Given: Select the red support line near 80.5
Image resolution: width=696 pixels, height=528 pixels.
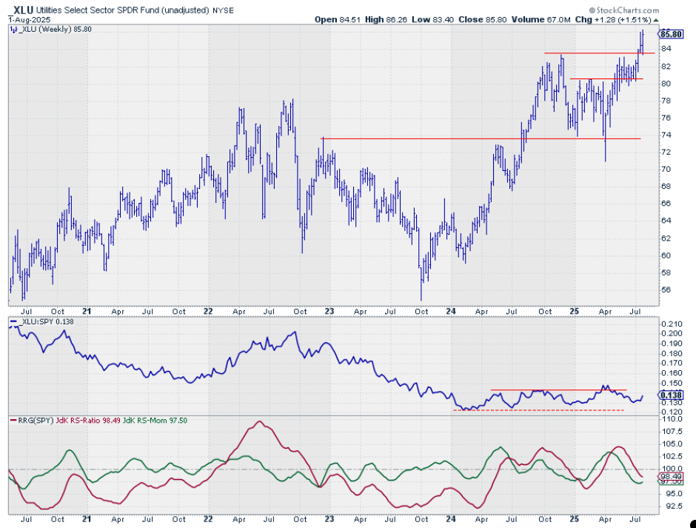Looking at the screenshot, I should click(606, 78).
